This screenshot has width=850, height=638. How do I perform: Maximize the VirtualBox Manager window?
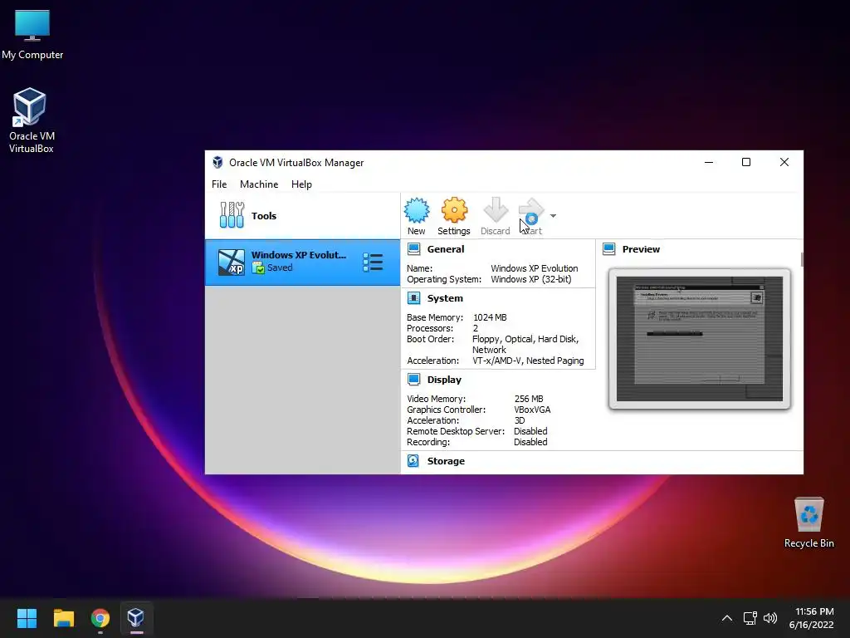tap(746, 162)
